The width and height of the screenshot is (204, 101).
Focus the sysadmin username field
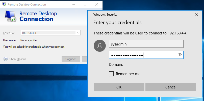[146, 44]
